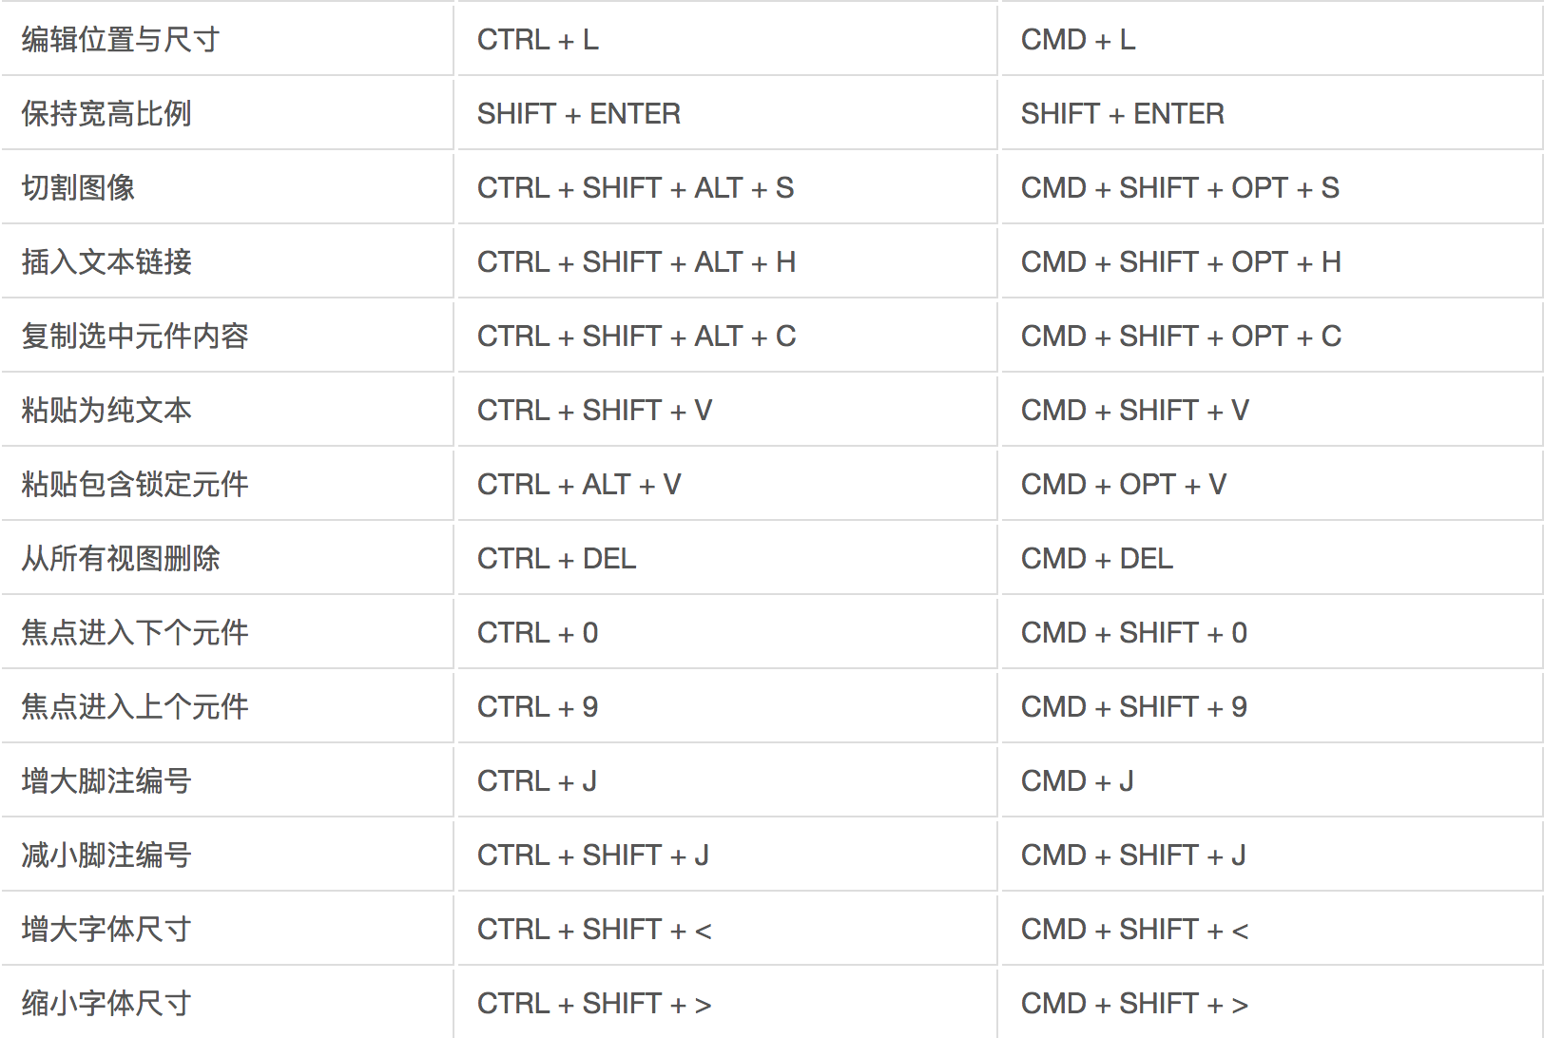
Task: Click CTRL + SHIFT + ALT + S text
Action: (x=635, y=188)
